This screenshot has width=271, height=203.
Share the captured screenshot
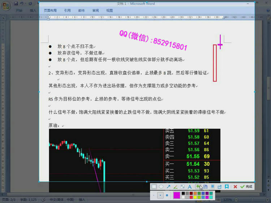click(x=219, y=187)
